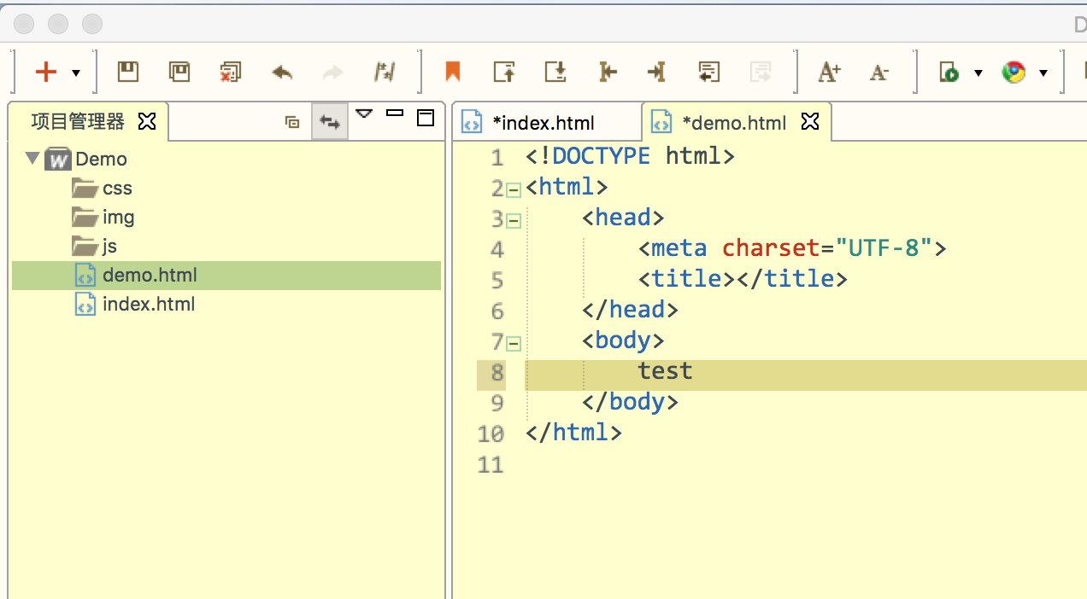Click the Save All double-disk icon
1087x599 pixels.
coord(179,72)
